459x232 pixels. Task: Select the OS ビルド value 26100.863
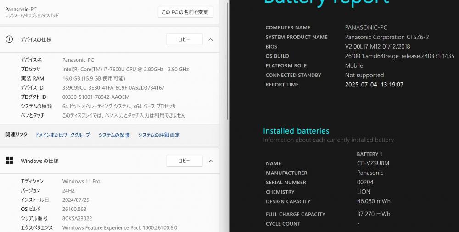pyautogui.click(x=74, y=209)
